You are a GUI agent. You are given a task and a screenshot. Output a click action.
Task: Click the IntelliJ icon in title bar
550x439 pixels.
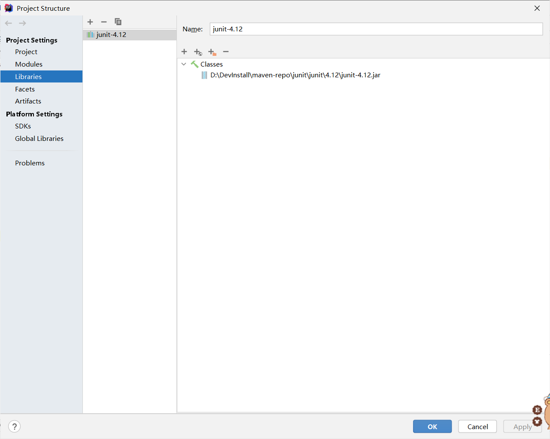pos(9,8)
